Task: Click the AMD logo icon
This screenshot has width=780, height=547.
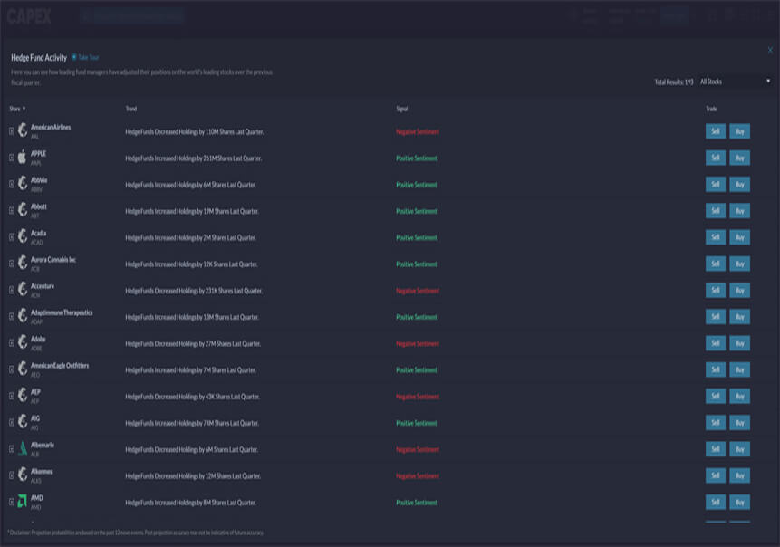Action: 23,502
